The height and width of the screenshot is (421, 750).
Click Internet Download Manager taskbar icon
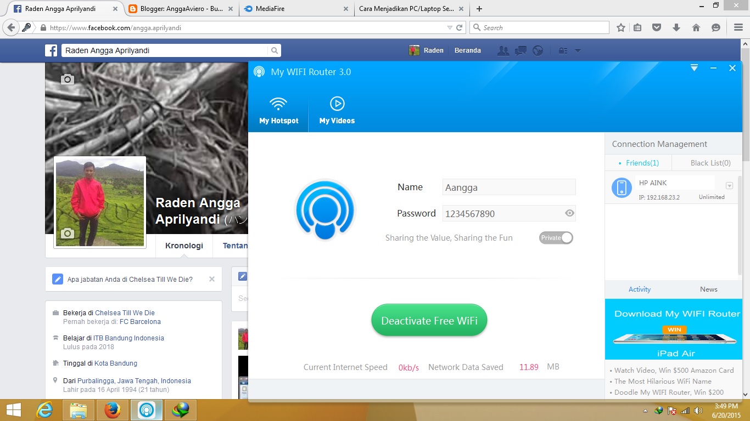[180, 410]
